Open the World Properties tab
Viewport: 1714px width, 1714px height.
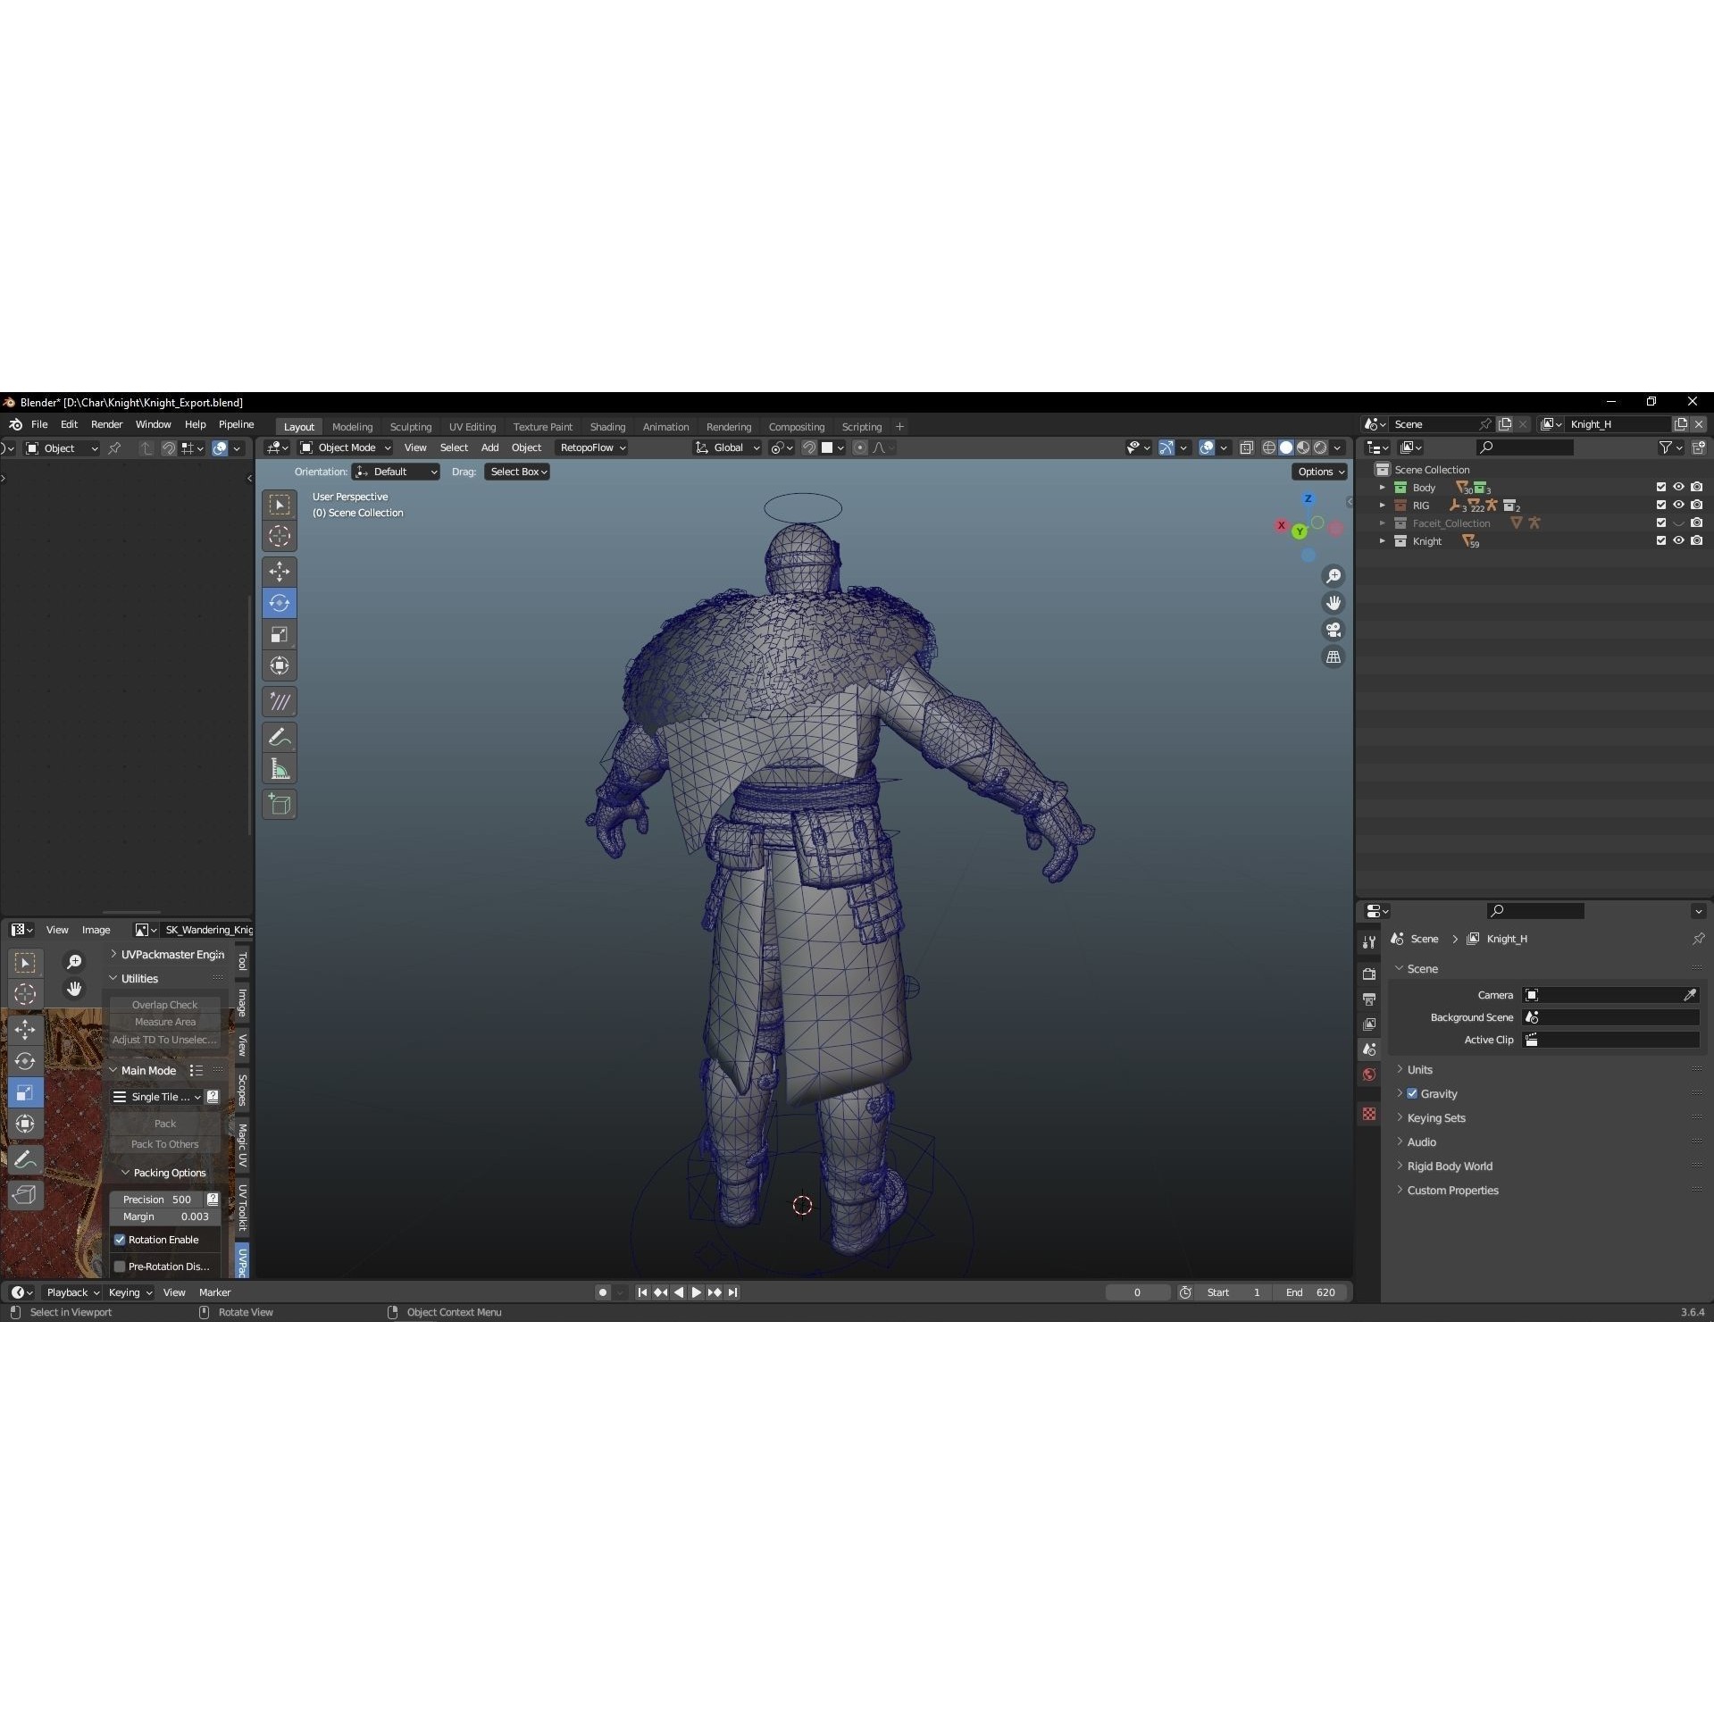tap(1368, 1074)
